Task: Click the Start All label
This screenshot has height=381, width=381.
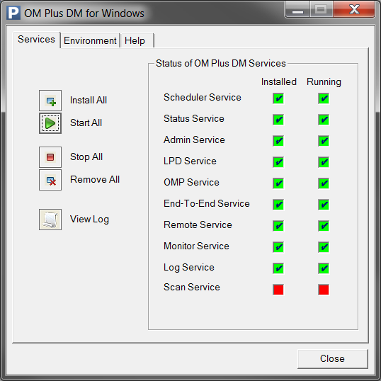Action: pos(86,123)
